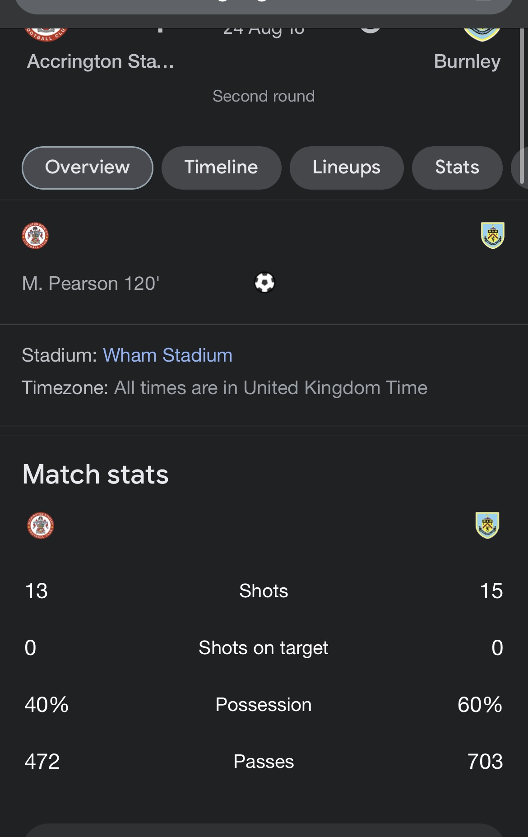Click the vertical scrollbar on the right
Screen dimensions: 528x837
(x=522, y=106)
